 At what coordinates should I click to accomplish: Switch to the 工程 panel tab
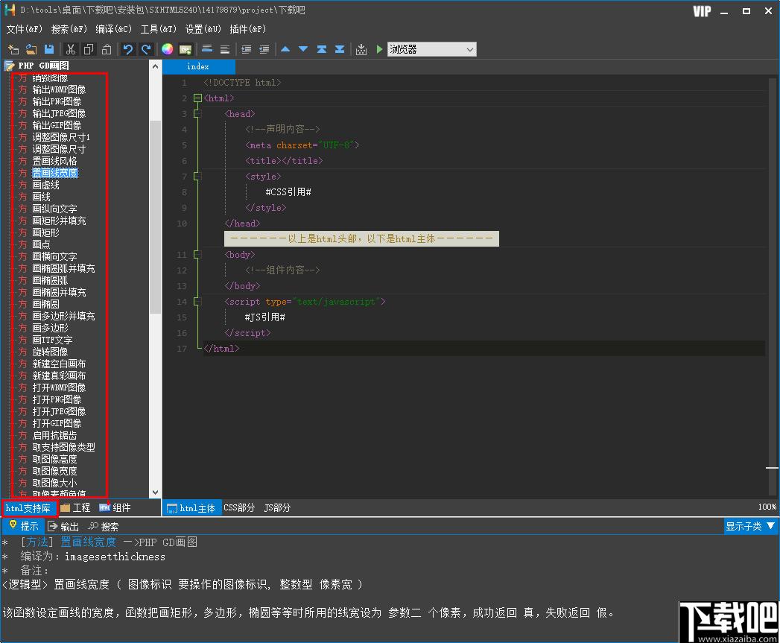(x=75, y=507)
